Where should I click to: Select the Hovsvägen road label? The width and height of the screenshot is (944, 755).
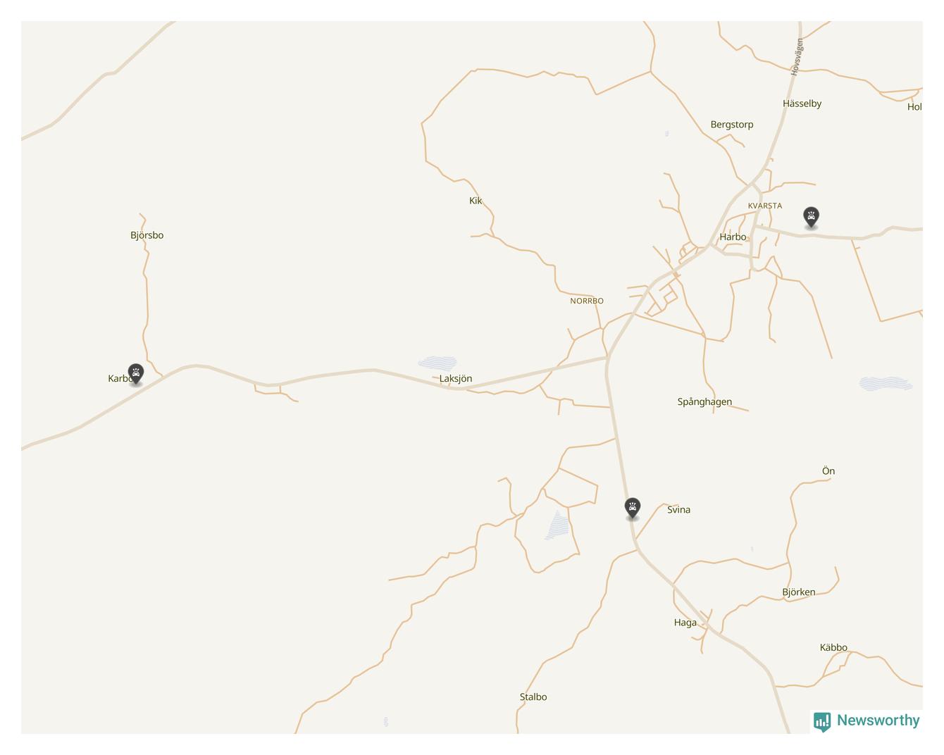point(796,57)
